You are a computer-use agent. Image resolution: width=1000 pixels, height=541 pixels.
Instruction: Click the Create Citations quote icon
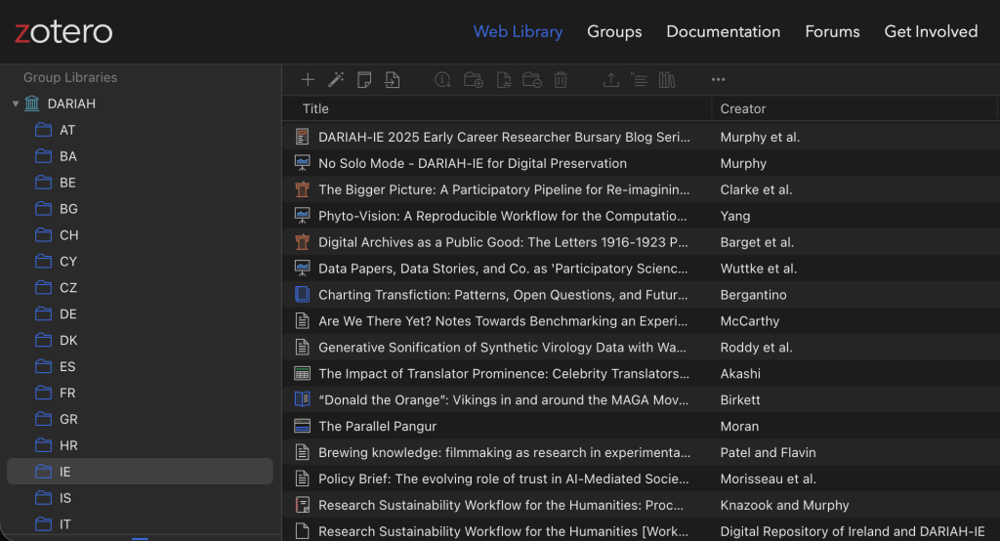[x=639, y=80]
